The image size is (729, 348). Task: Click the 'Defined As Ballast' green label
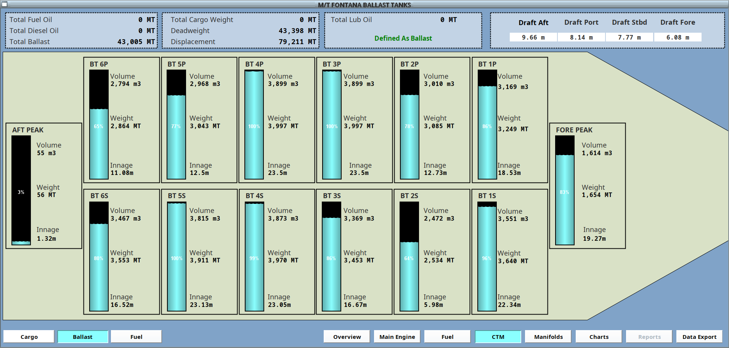click(x=403, y=38)
